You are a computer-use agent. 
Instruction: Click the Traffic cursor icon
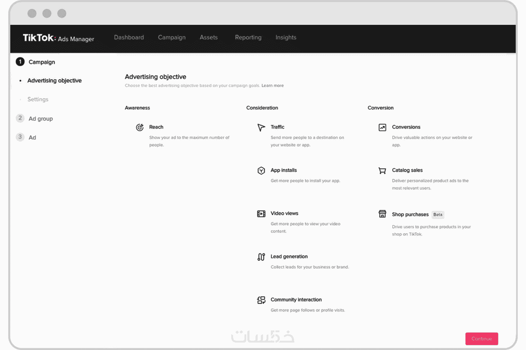(261, 127)
